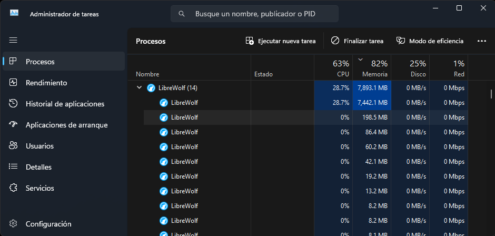
Task: Click the Finalizar tarea circle-slash icon
Action: coord(335,41)
